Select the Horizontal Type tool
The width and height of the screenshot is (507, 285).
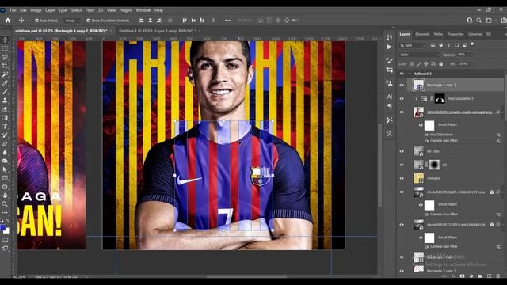(5, 127)
